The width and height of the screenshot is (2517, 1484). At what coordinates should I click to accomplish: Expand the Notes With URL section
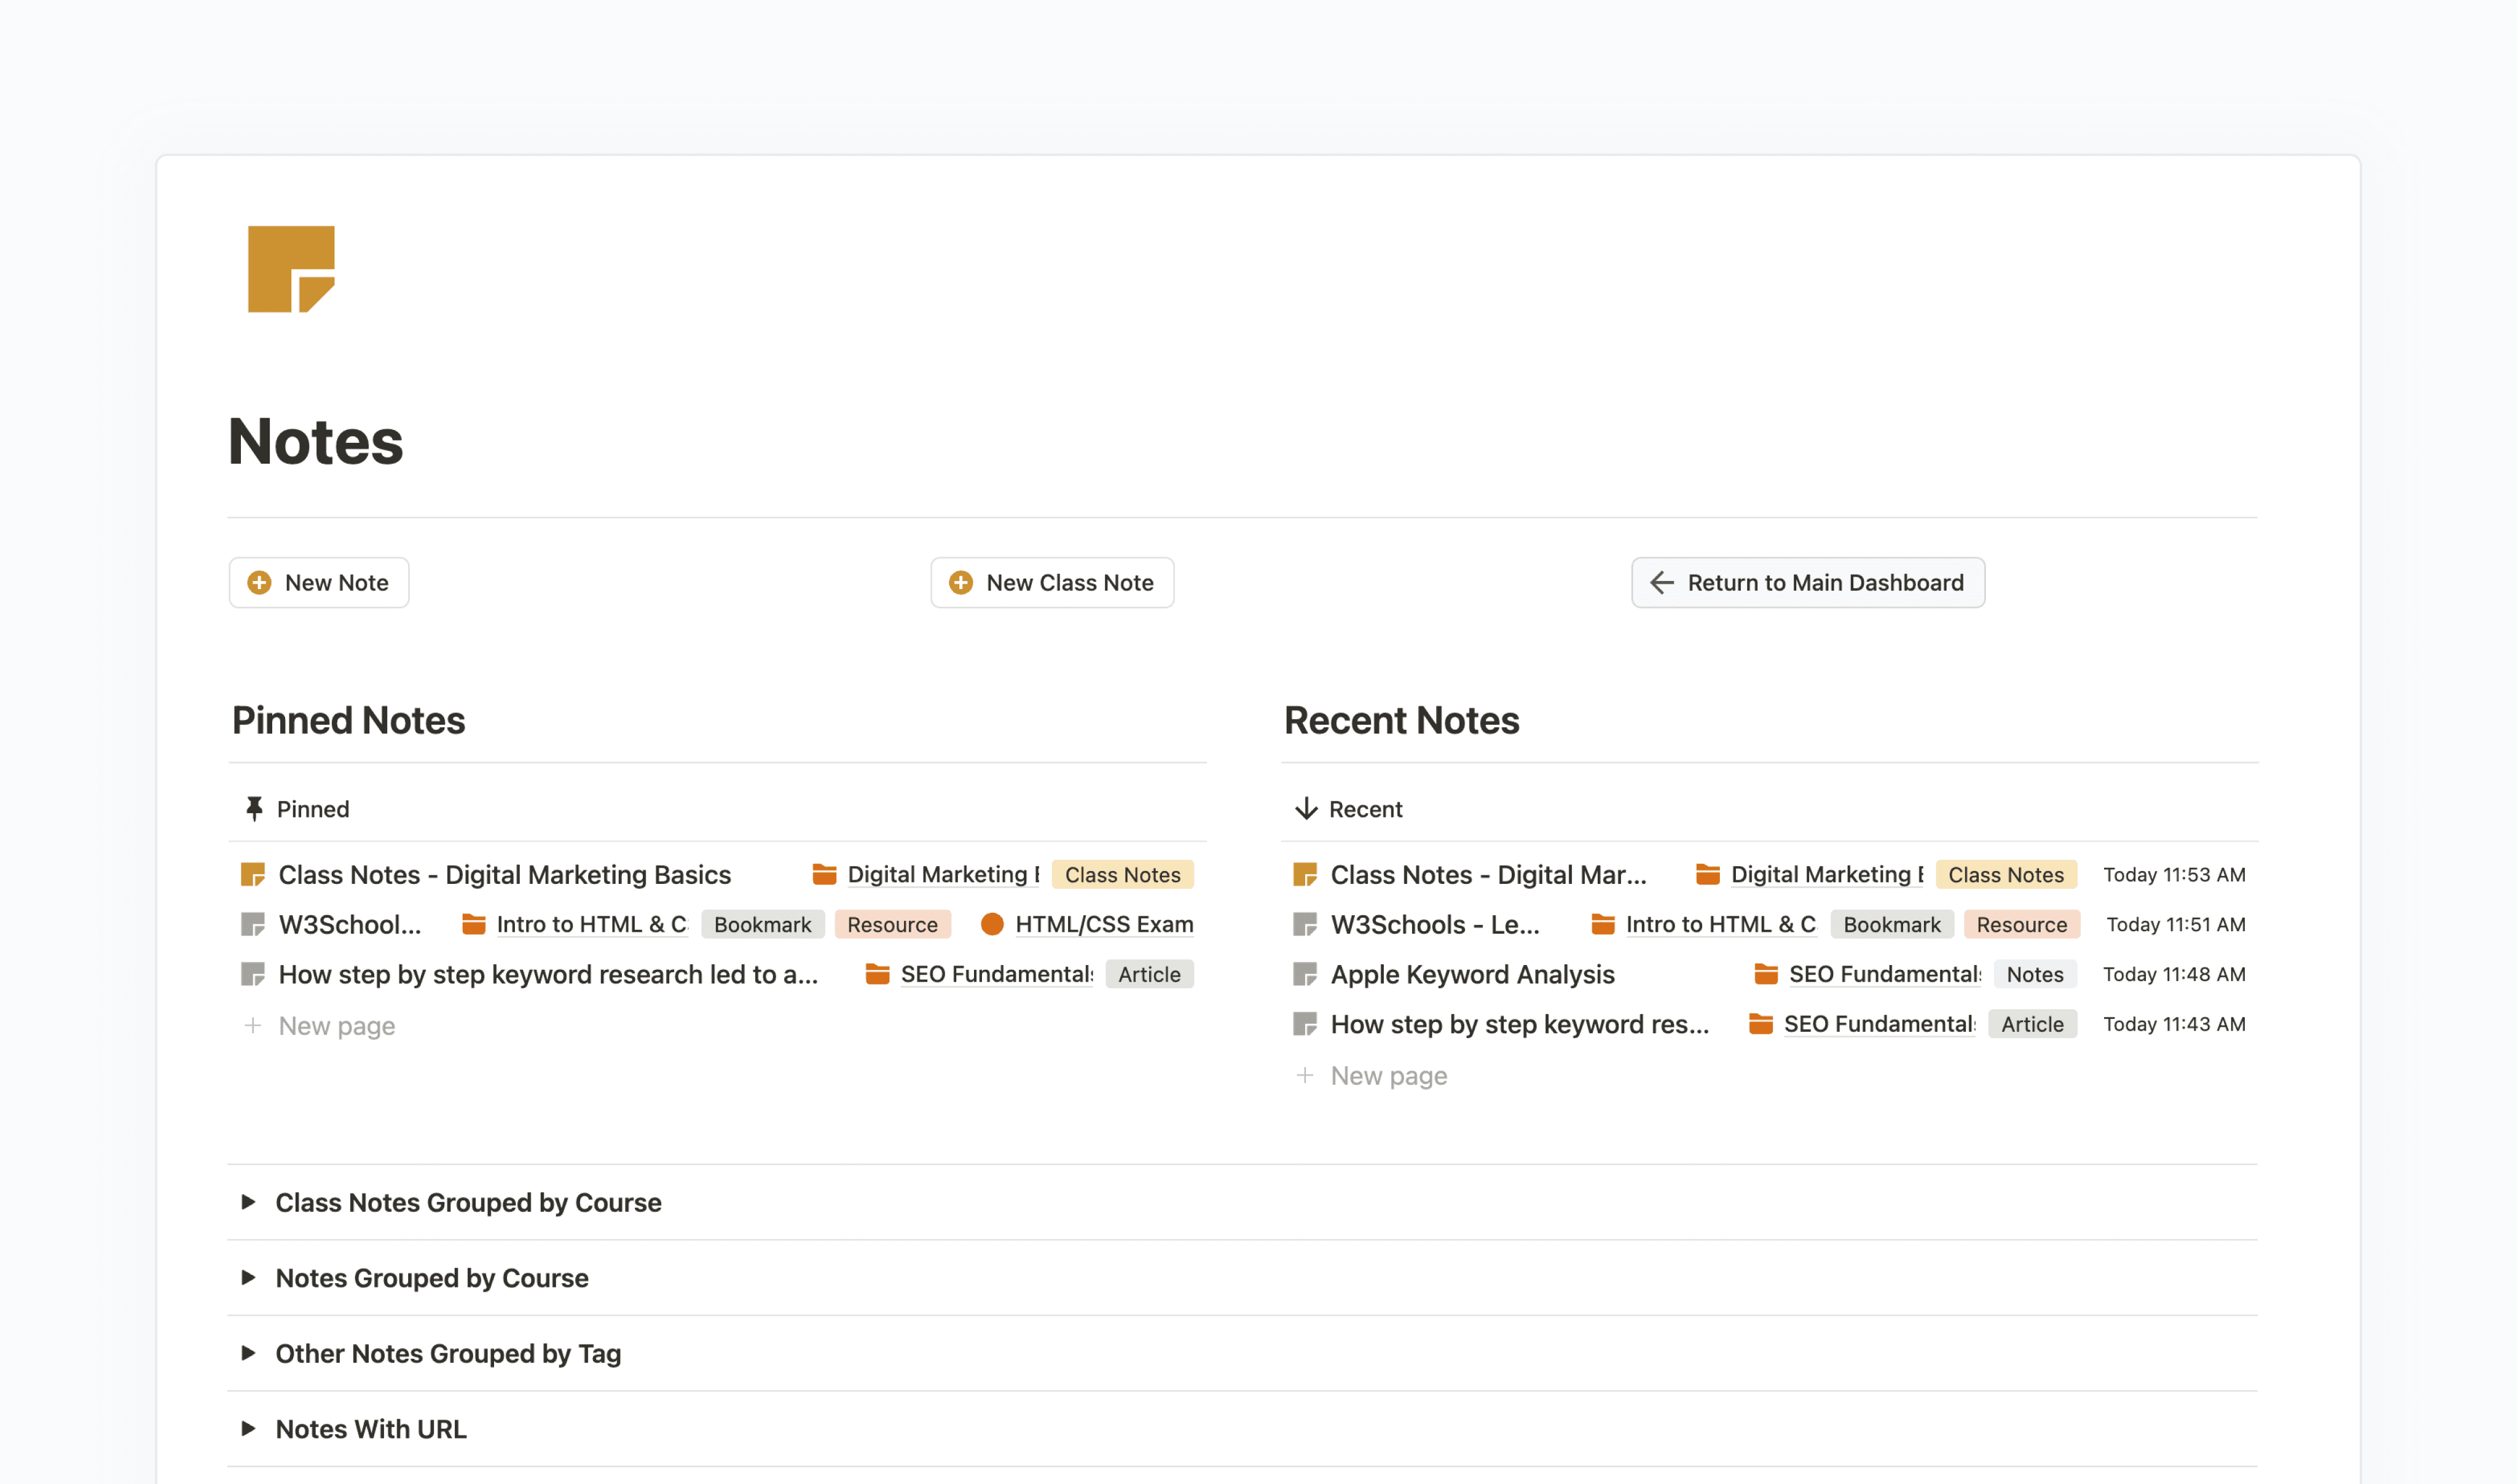click(x=249, y=1429)
